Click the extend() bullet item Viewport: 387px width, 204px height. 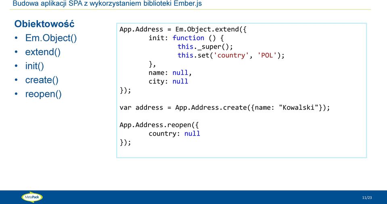click(43, 52)
